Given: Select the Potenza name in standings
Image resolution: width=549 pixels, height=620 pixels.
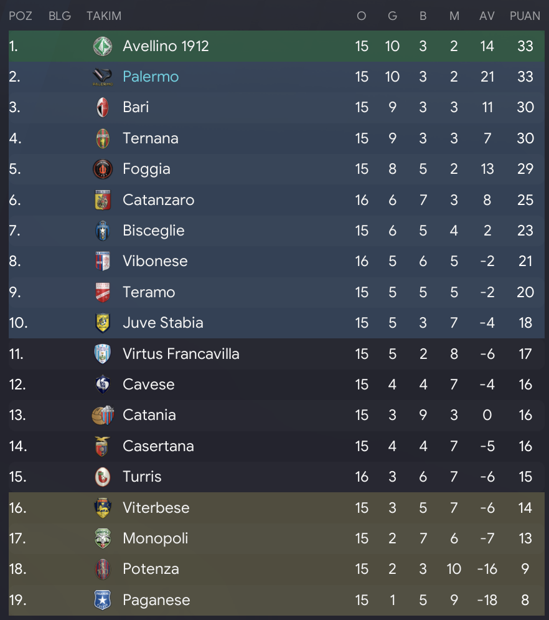Looking at the screenshot, I should coord(151,569).
